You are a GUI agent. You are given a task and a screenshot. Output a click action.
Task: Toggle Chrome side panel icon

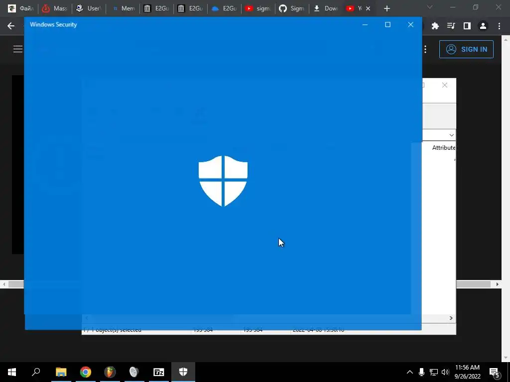[x=467, y=26]
